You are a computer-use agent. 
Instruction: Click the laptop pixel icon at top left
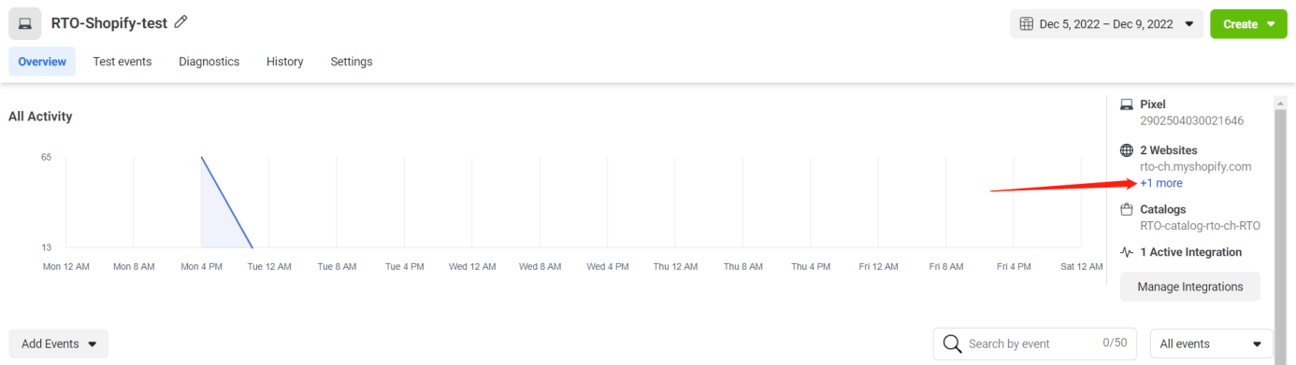(24, 23)
